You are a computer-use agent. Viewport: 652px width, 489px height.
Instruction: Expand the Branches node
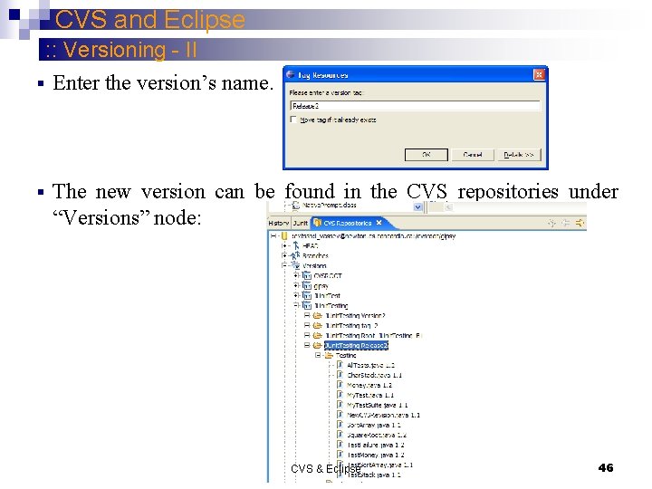pyautogui.click(x=284, y=255)
